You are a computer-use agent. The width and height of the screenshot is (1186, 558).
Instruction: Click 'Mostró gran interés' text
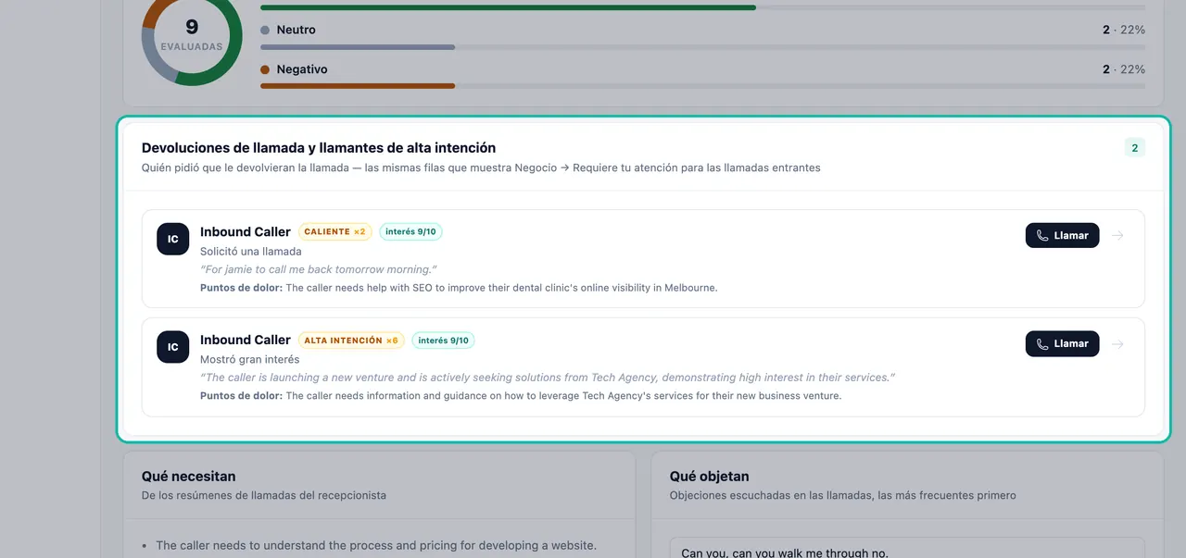click(250, 359)
